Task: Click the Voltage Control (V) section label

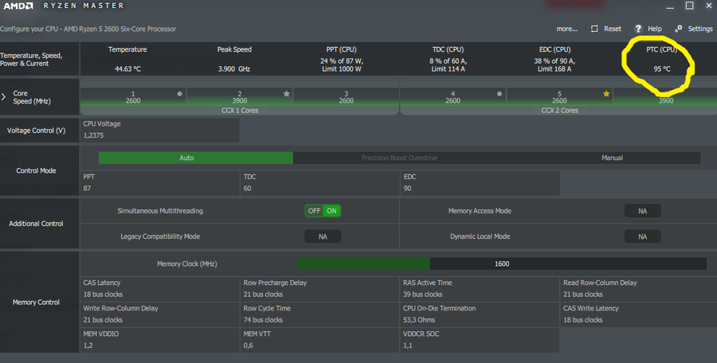Action: 36,131
